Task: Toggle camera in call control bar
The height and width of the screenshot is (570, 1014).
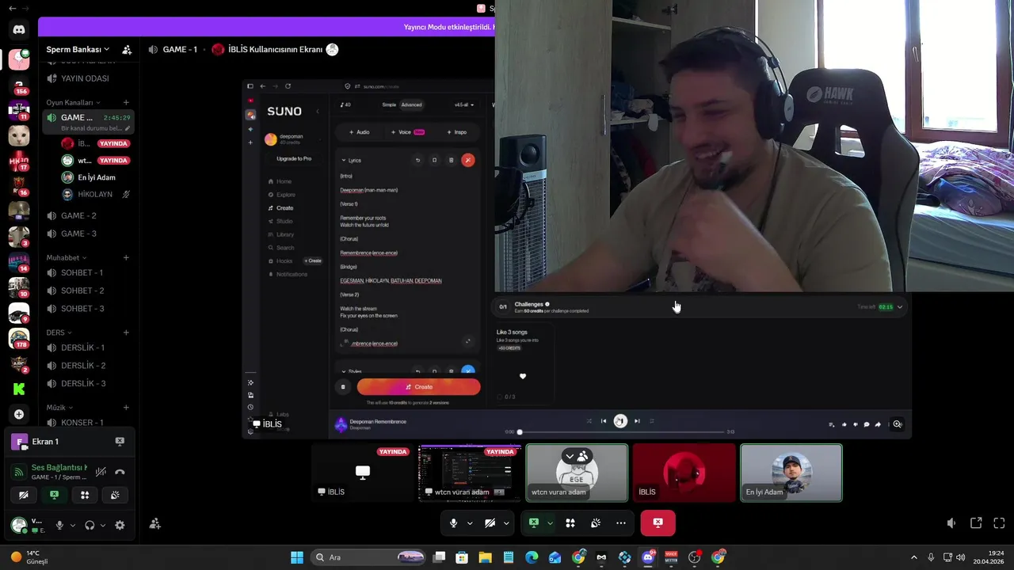Action: 490,522
